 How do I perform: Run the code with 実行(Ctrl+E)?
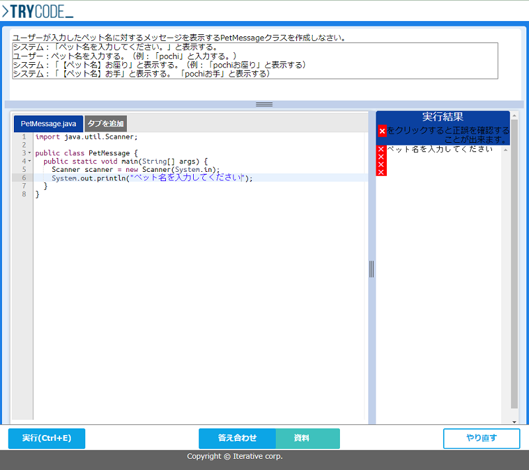(46, 438)
